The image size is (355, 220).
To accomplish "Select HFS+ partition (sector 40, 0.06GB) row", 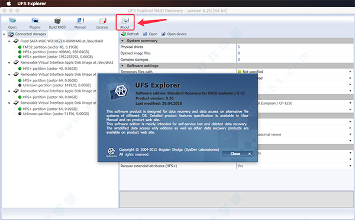I will [48, 69].
